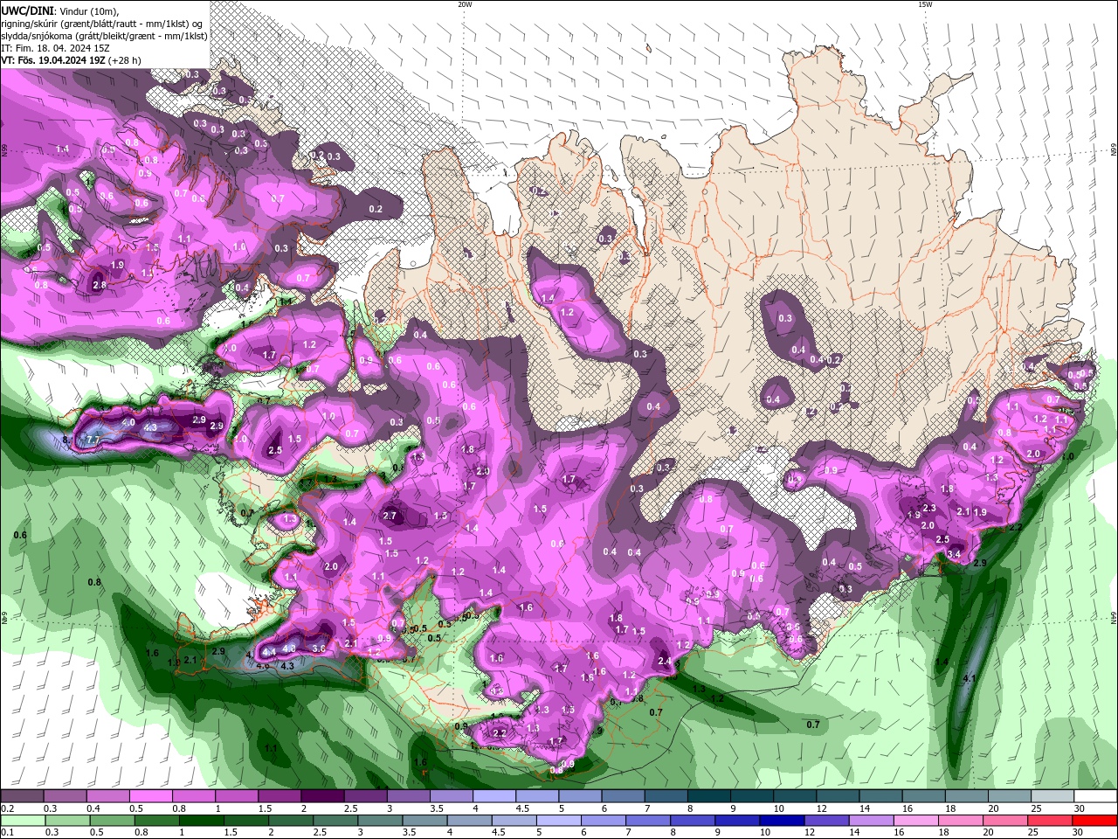
Task: Click the '2.8' value in northwest region
Action: pyautogui.click(x=100, y=284)
